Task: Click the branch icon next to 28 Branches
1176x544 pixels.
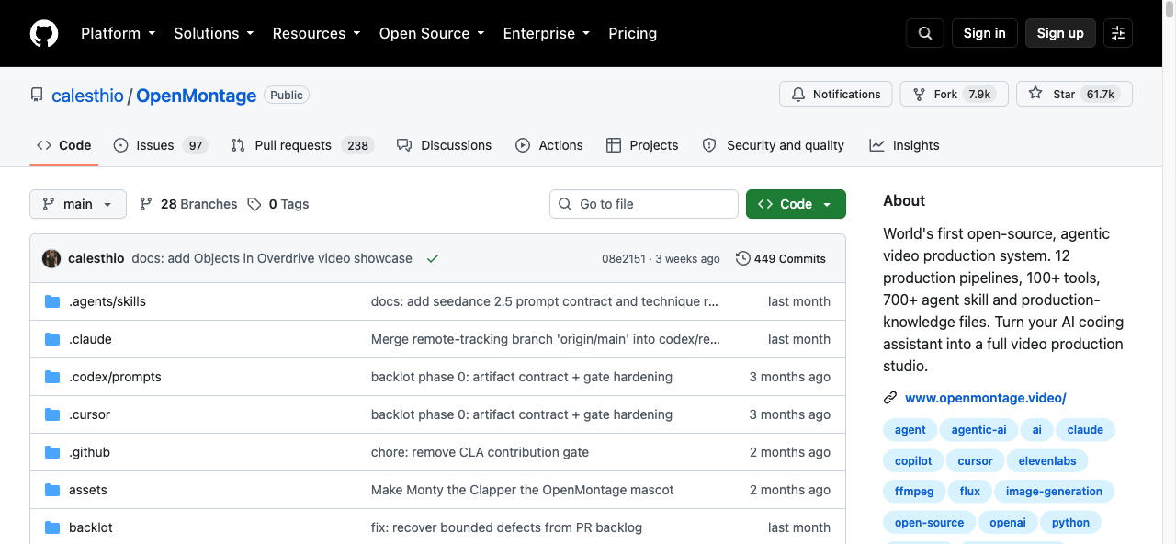Action: [146, 204]
